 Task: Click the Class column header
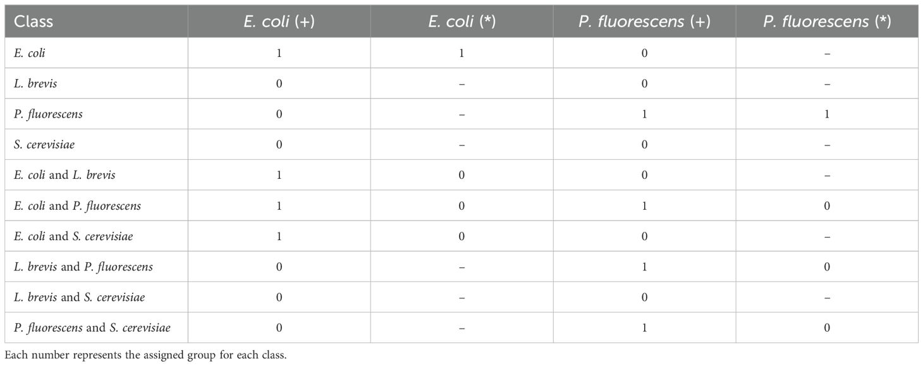pyautogui.click(x=34, y=21)
